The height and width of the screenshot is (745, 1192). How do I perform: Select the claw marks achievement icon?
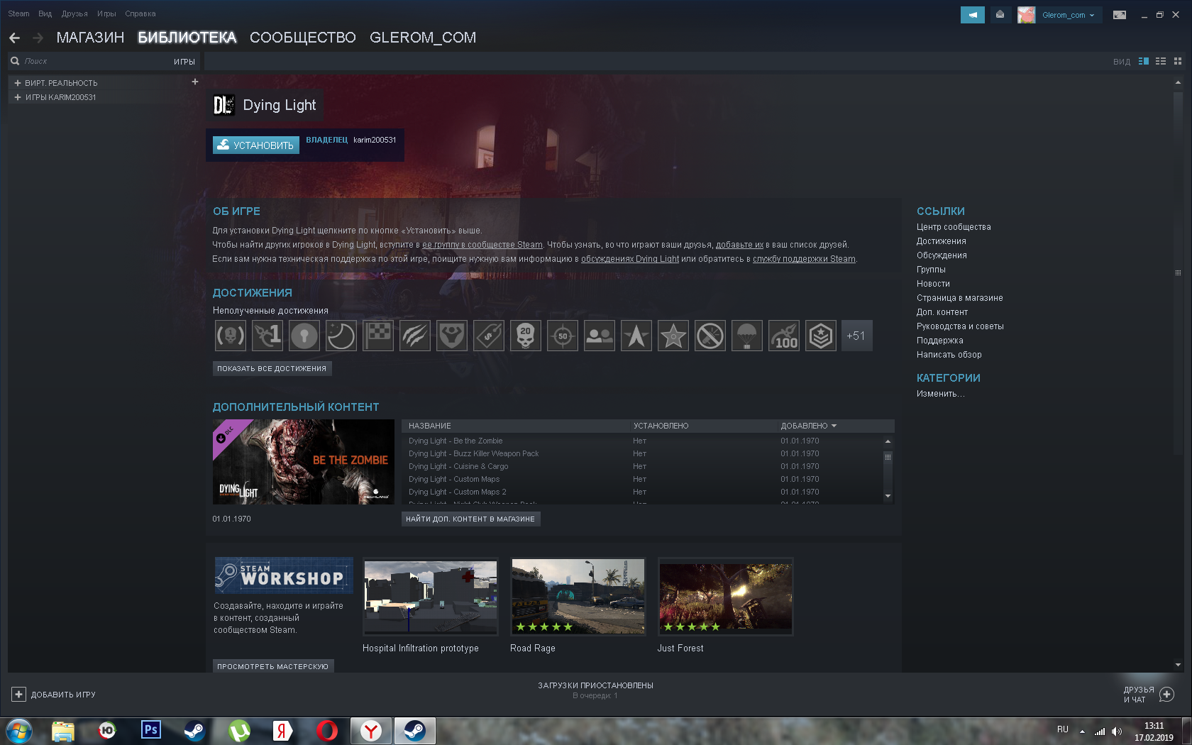(415, 336)
